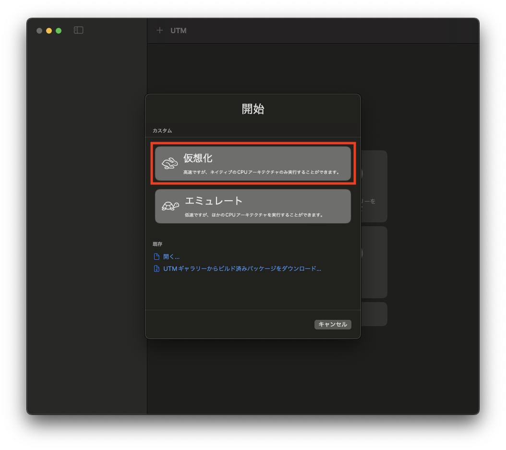Choose the エミュレート emulation option
This screenshot has width=506, height=450.
253,207
